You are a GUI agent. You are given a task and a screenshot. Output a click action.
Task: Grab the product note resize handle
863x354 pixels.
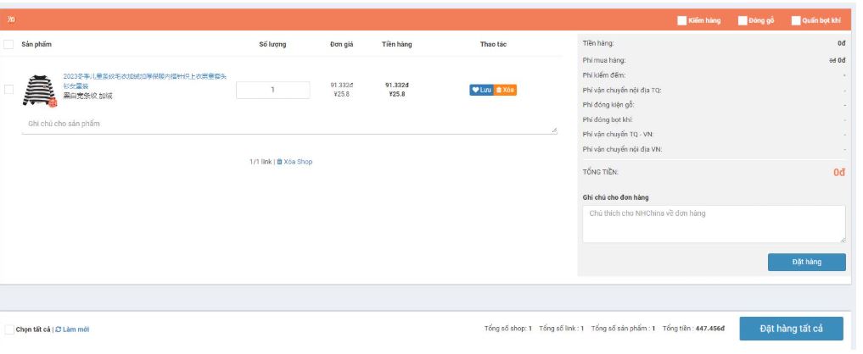[554, 130]
